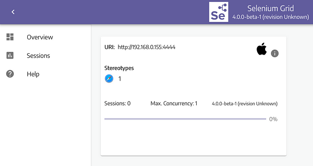Click the node version 4.0.0-beta-1 text in card
Viewport: 313px width, 166px height.
click(x=245, y=104)
